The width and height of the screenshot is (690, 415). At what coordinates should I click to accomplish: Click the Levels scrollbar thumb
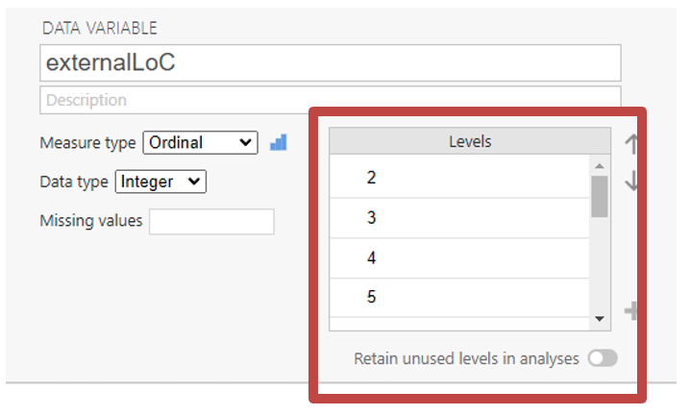[x=599, y=195]
